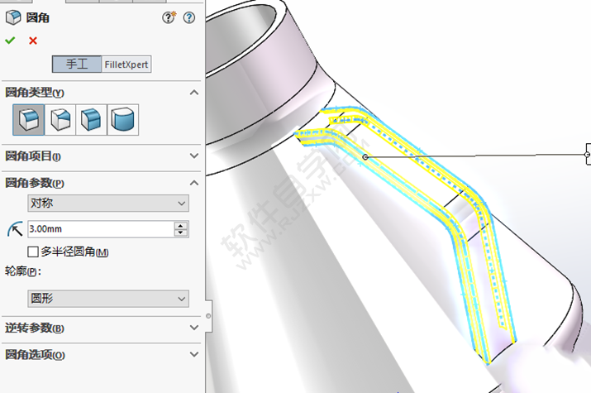Select constant size fillet type
591x393 pixels.
click(x=29, y=120)
